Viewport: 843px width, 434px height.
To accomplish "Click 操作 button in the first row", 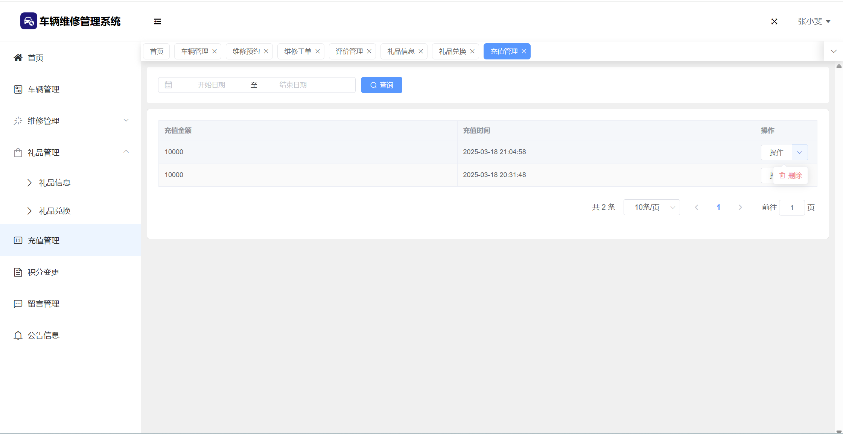I will pyautogui.click(x=776, y=153).
